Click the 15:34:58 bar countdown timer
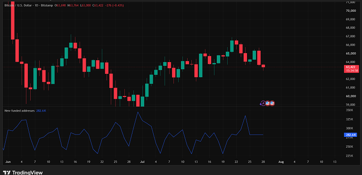362x175 pixels. (352, 71)
